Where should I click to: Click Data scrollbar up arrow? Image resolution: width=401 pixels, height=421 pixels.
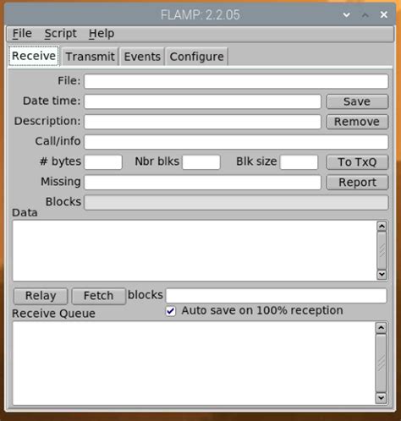click(x=382, y=226)
